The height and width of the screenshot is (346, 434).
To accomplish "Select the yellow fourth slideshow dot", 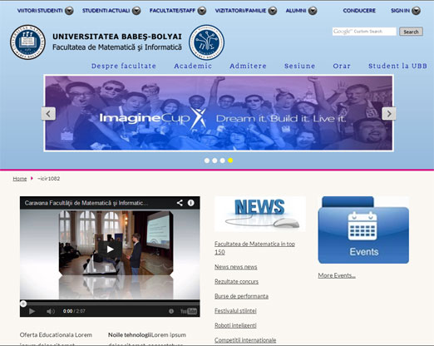I will click(x=230, y=161).
